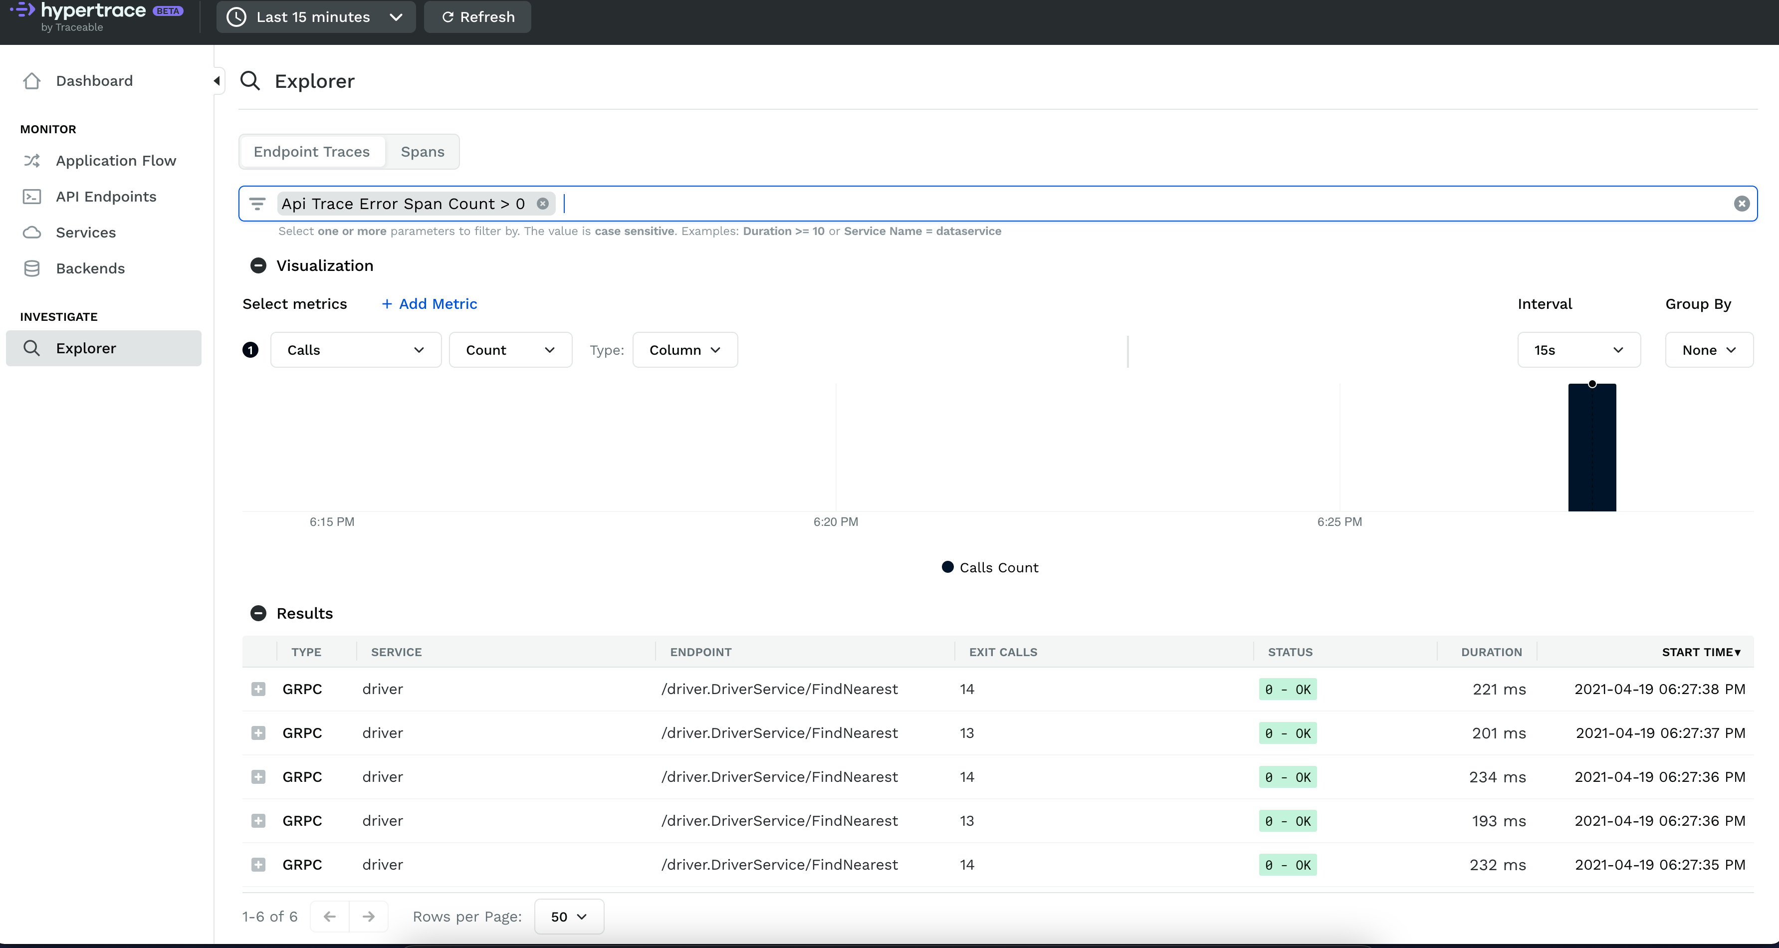Click the API Endpoints terminal icon
The image size is (1779, 948).
32,197
